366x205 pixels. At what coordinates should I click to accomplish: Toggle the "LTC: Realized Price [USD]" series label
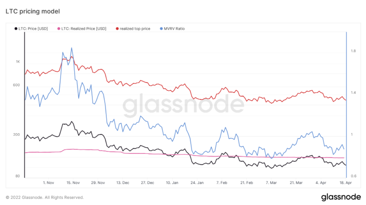point(84,29)
